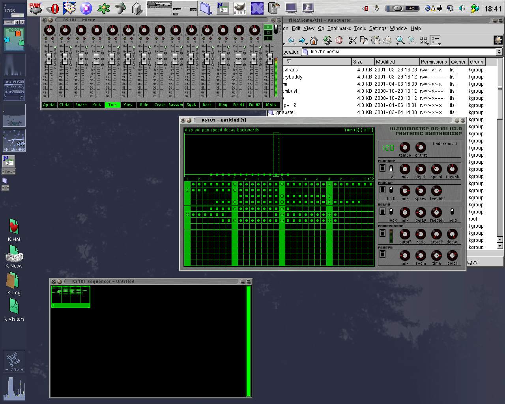
Task: Click the Reload icon in Konqueror toolbar
Action: 327,40
